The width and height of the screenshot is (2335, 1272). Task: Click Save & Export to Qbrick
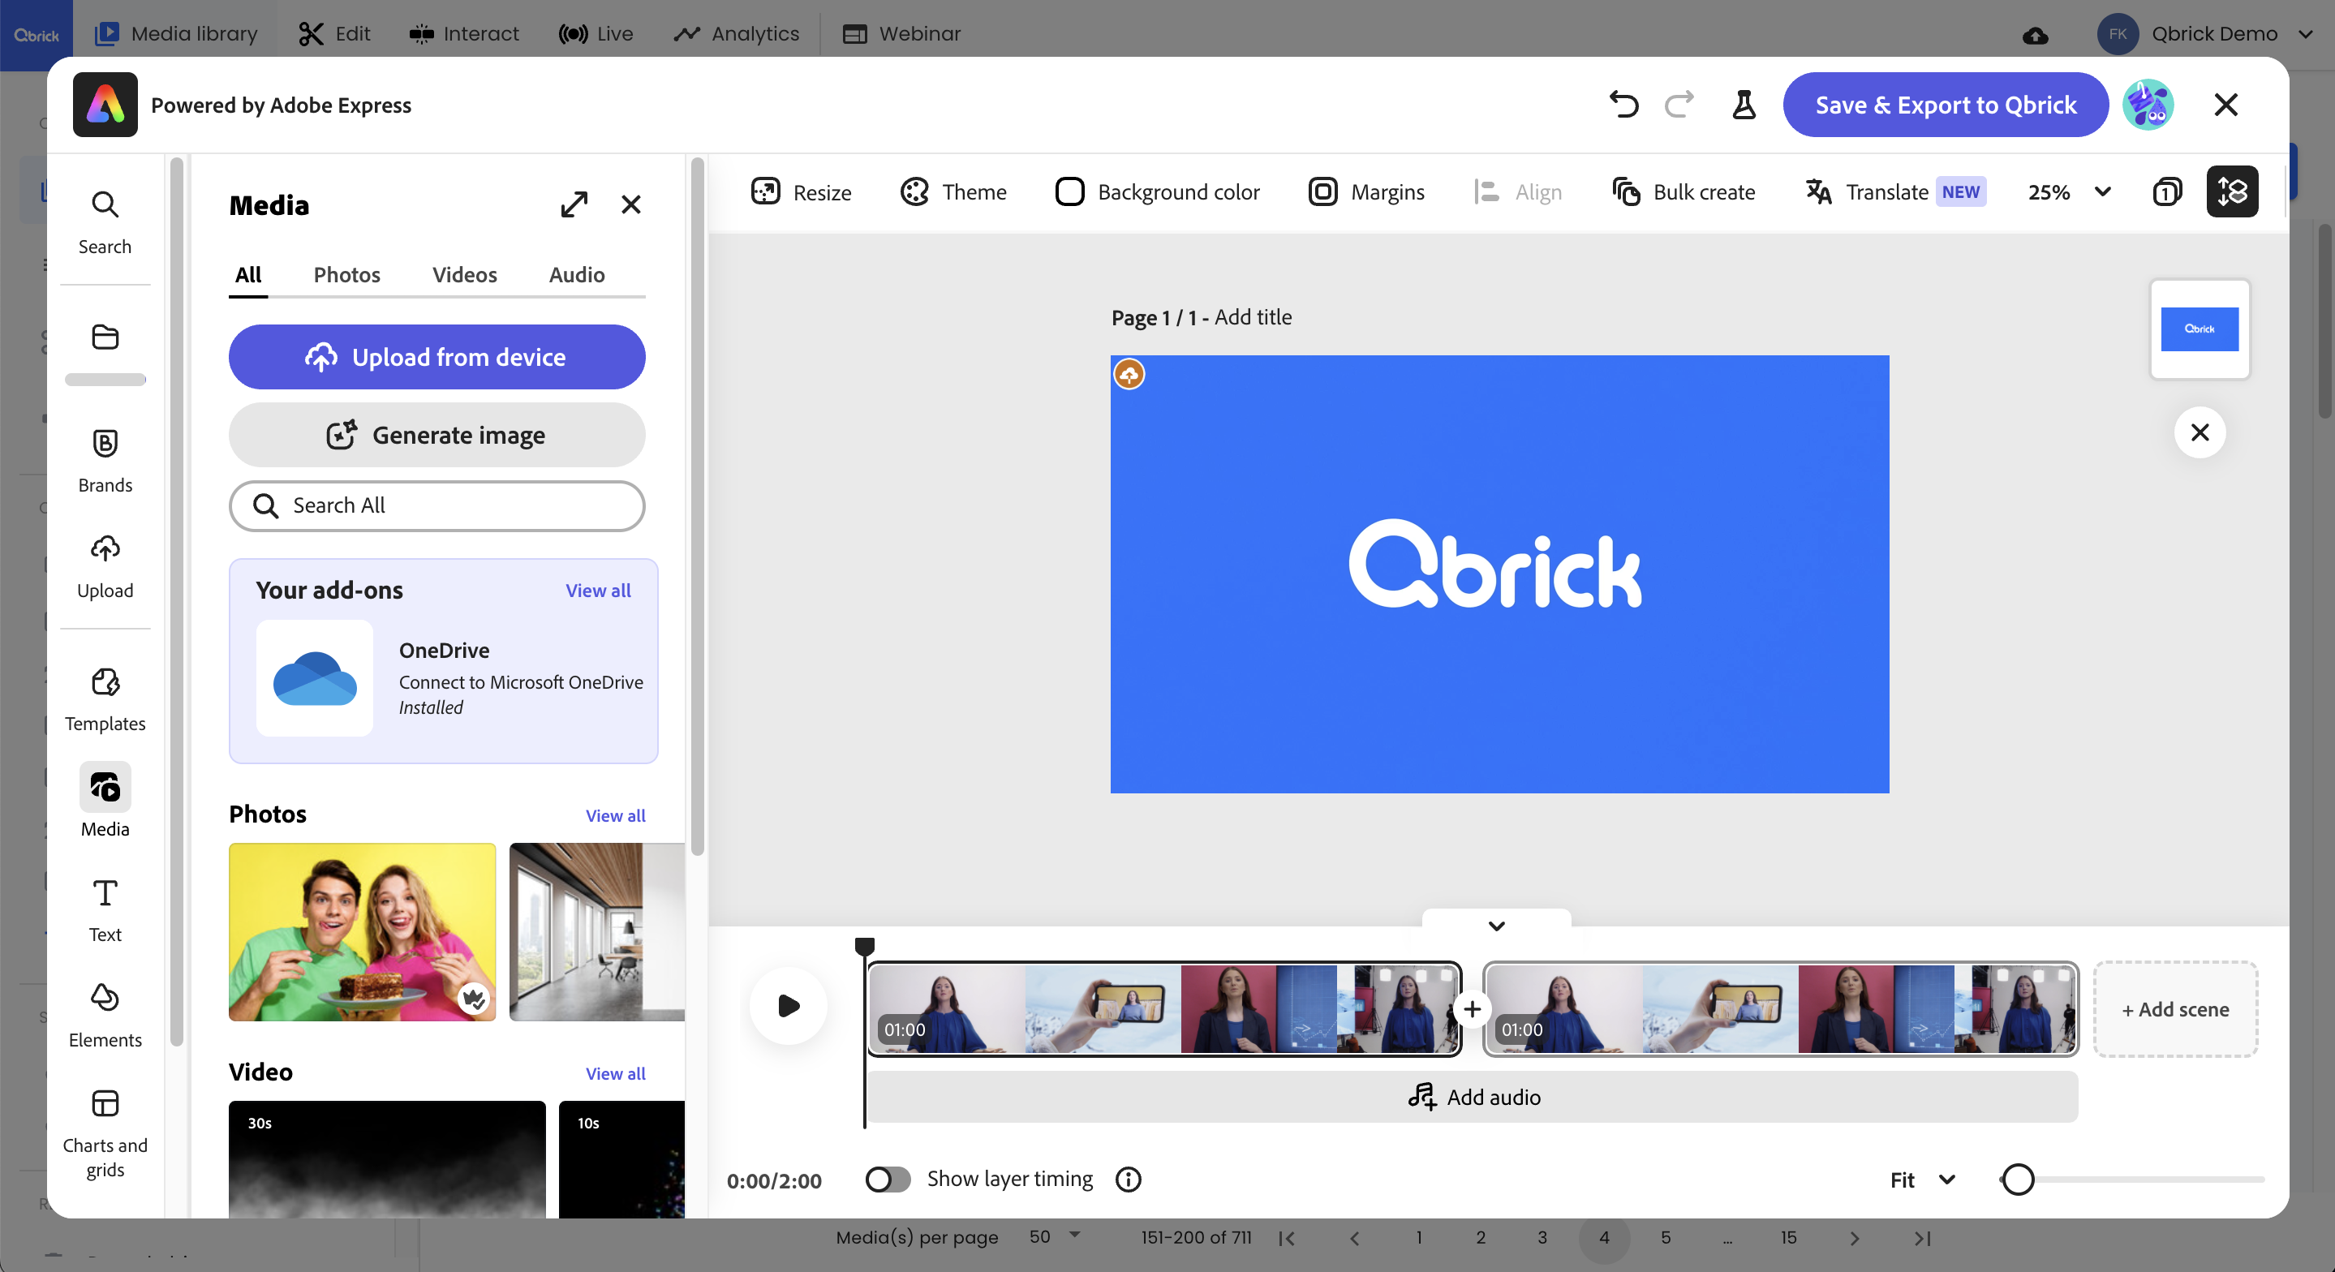(x=1946, y=105)
